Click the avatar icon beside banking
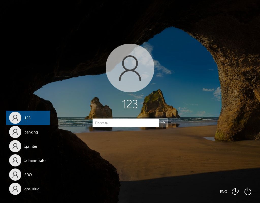The width and height of the screenshot is (260, 203). click(15, 132)
